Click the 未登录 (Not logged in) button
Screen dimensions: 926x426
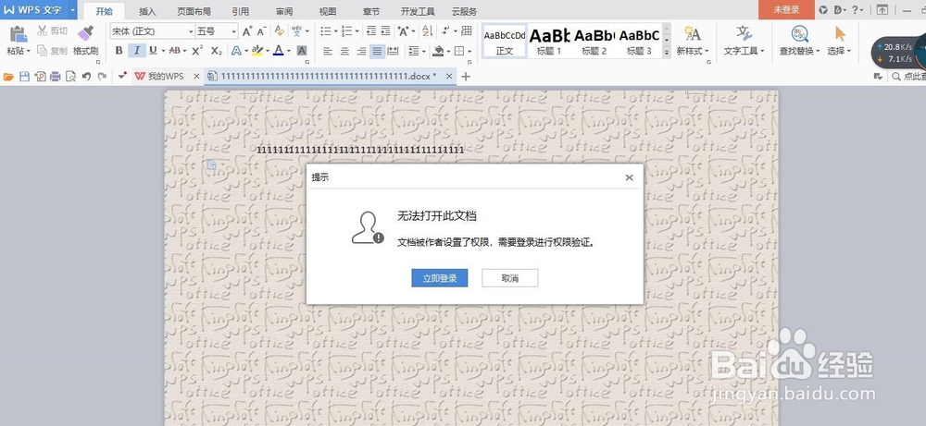[786, 10]
